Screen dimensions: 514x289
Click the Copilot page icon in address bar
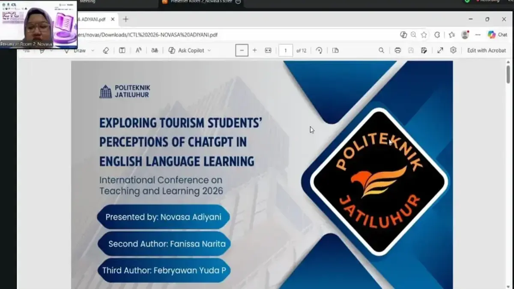coord(403,35)
